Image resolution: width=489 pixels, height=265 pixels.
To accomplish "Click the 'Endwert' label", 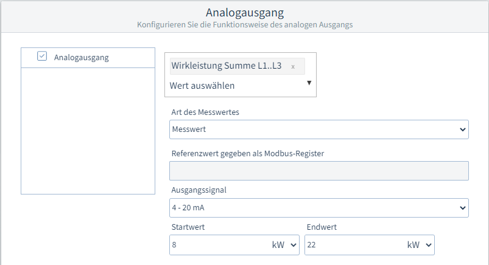I will (x=321, y=227).
